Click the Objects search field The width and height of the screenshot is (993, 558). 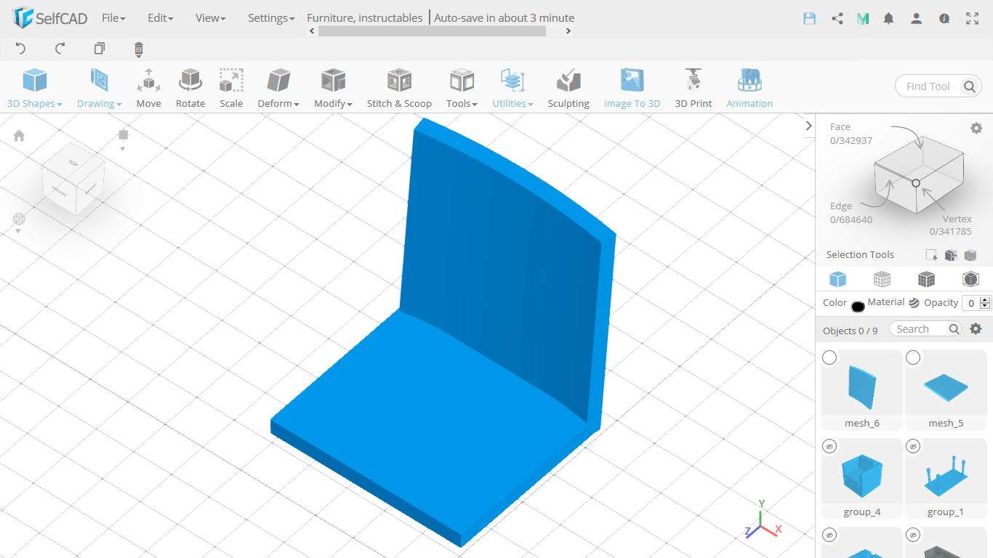[925, 329]
